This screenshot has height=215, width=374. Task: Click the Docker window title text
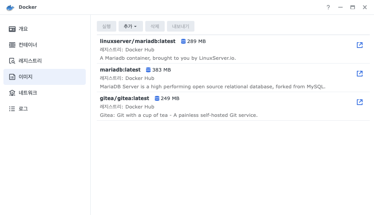[x=28, y=7]
